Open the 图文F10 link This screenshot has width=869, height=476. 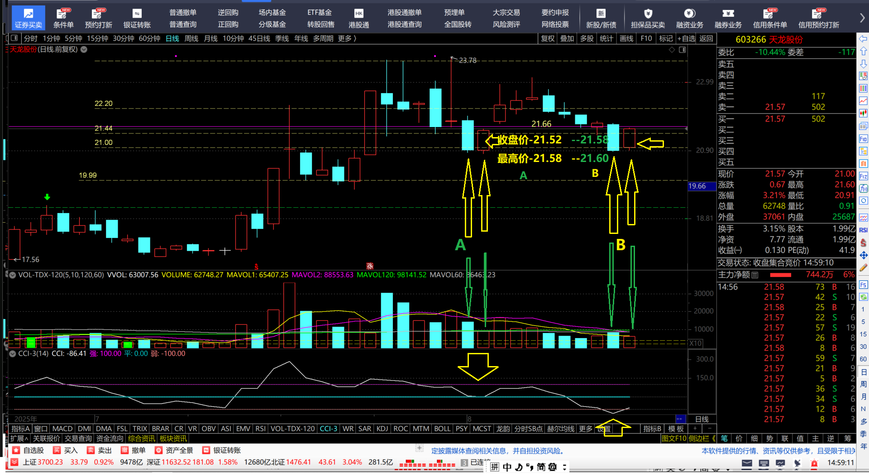point(674,438)
